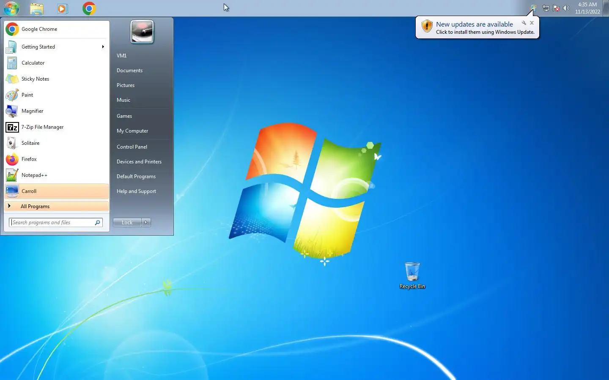Viewport: 609px width, 380px height.
Task: Click the network tray icon
Action: [546, 8]
